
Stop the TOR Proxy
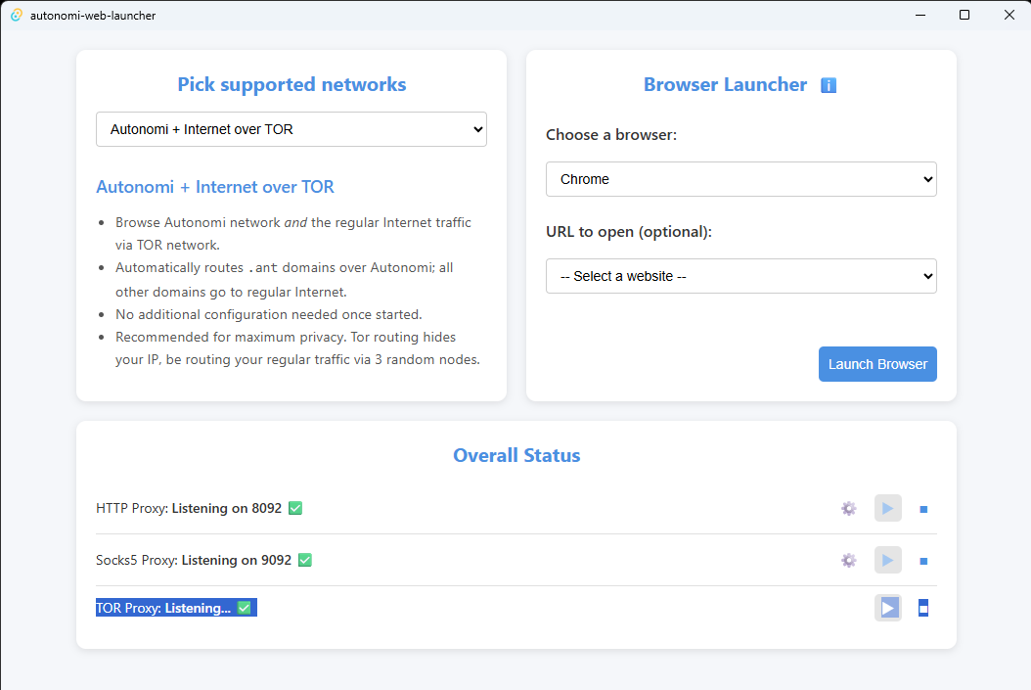[923, 609]
